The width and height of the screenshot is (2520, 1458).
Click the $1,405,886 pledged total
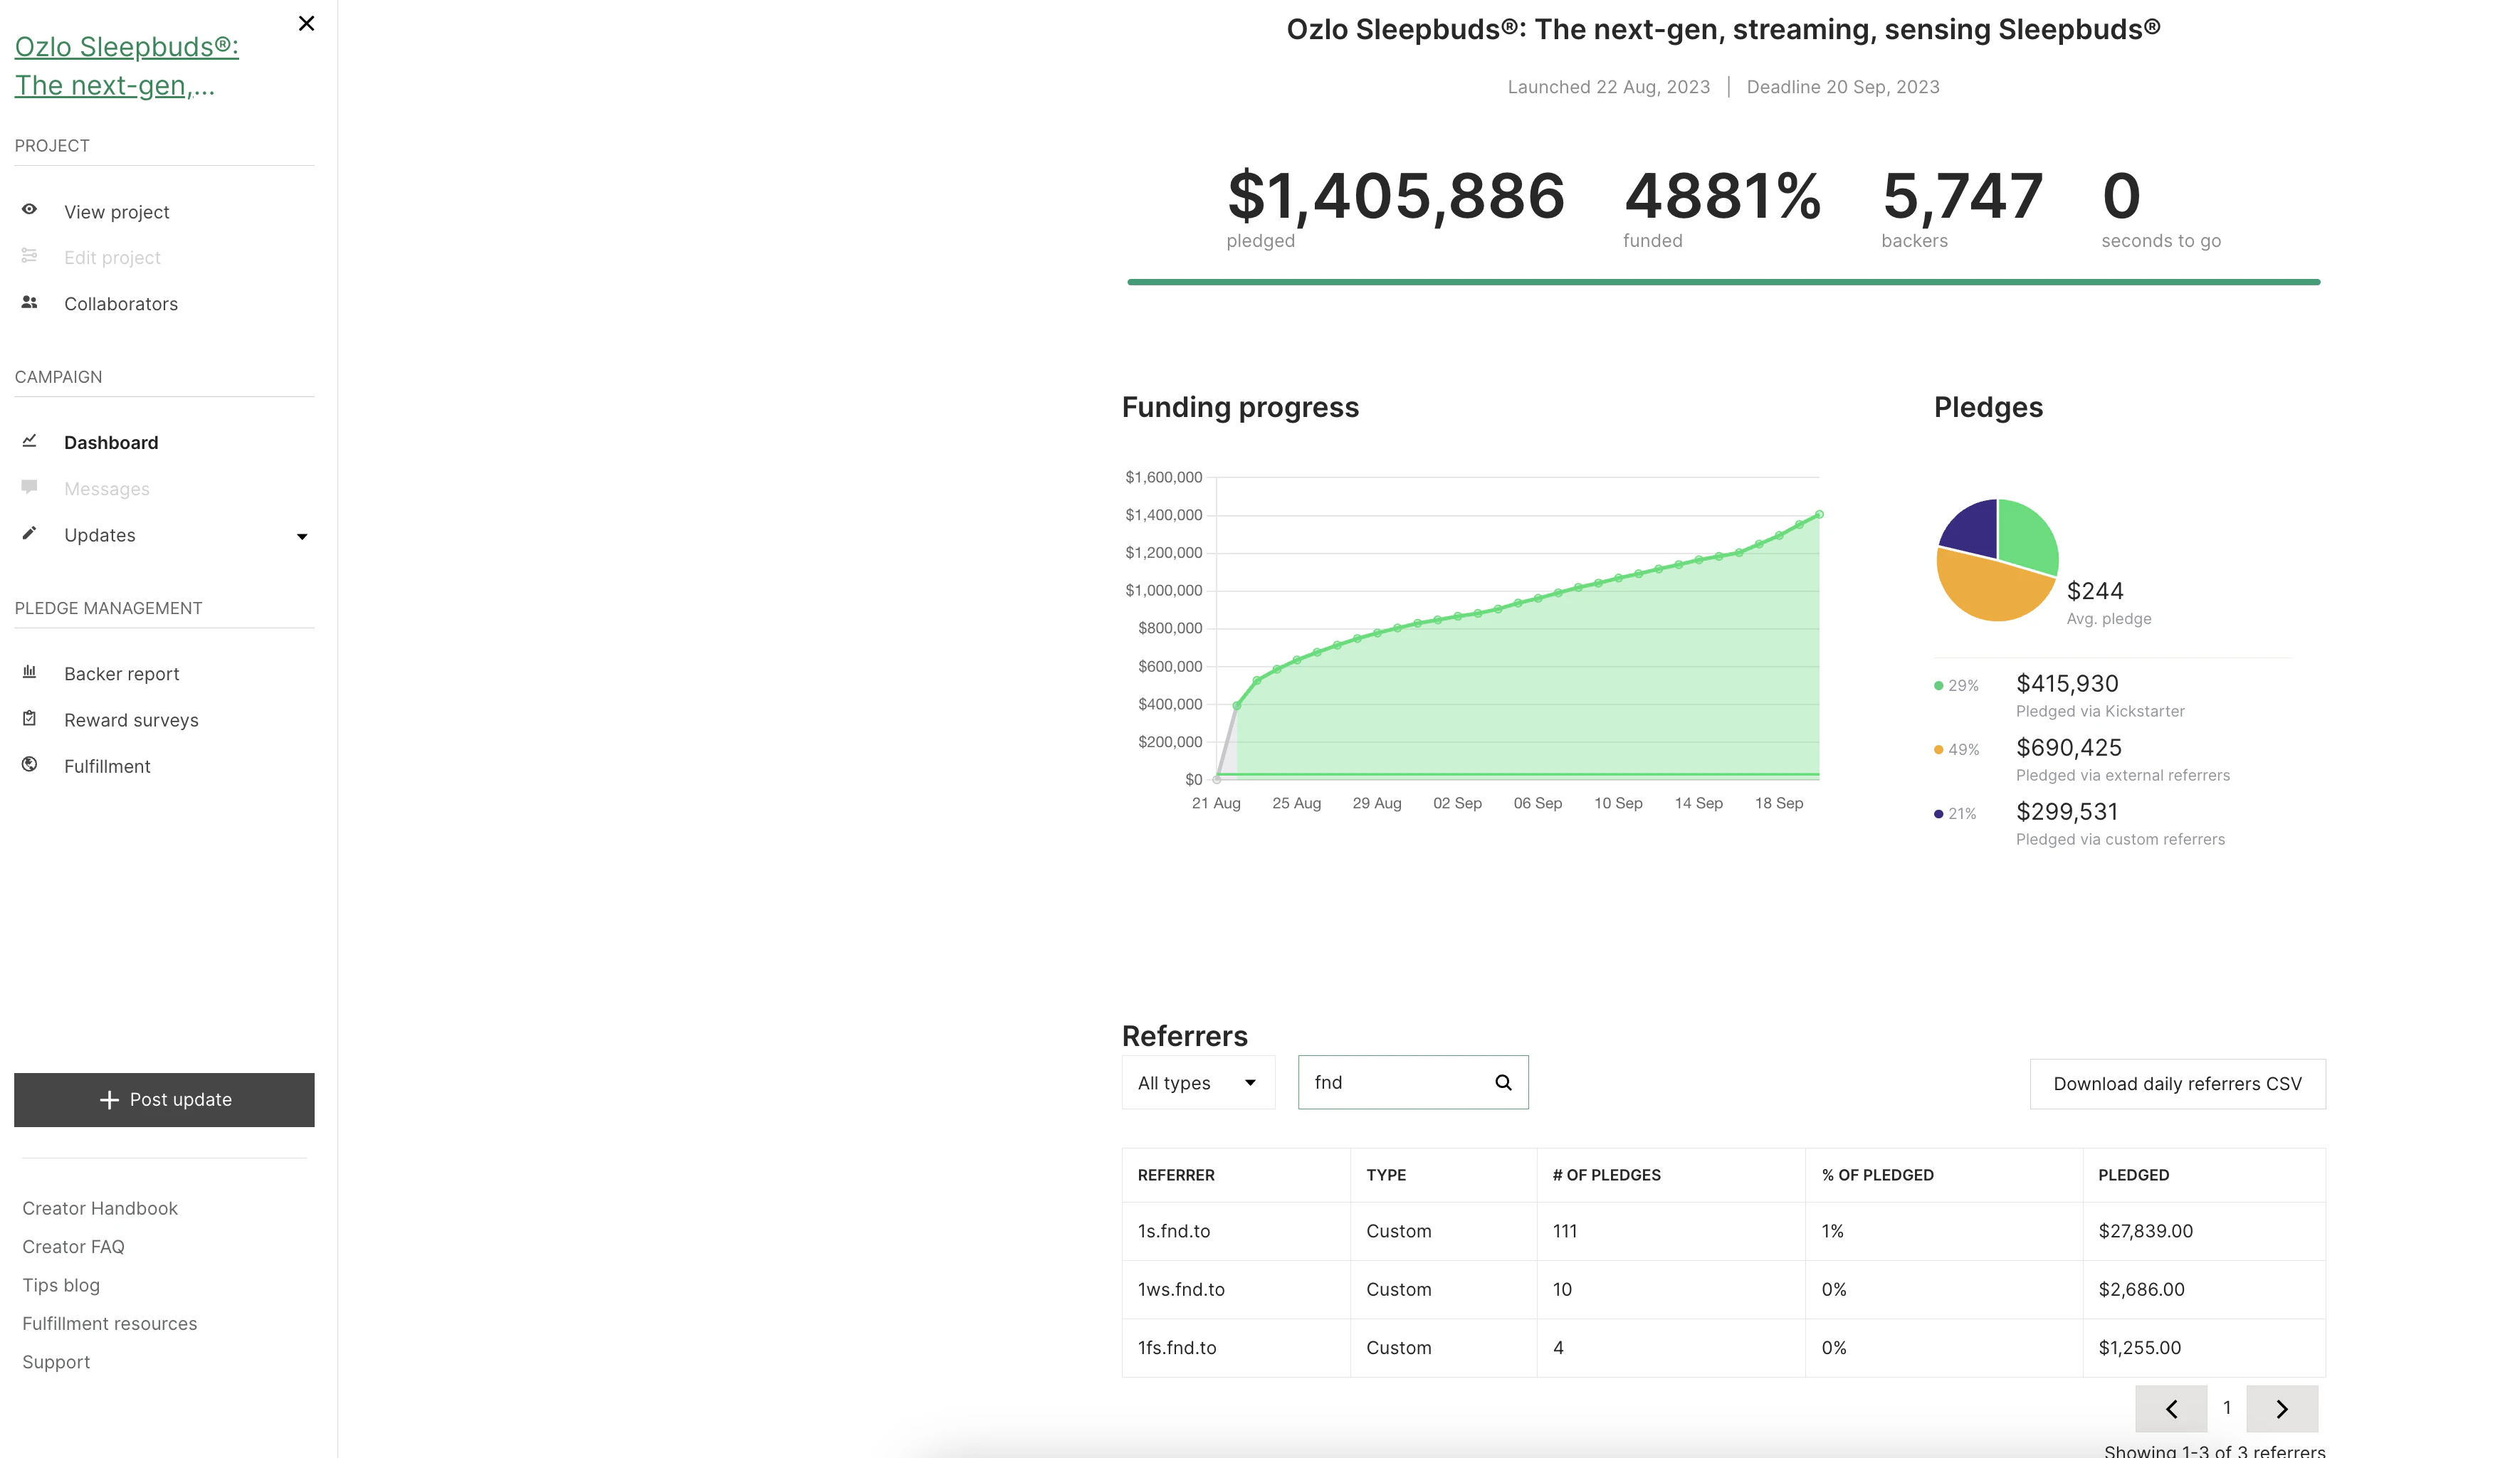[1396, 196]
